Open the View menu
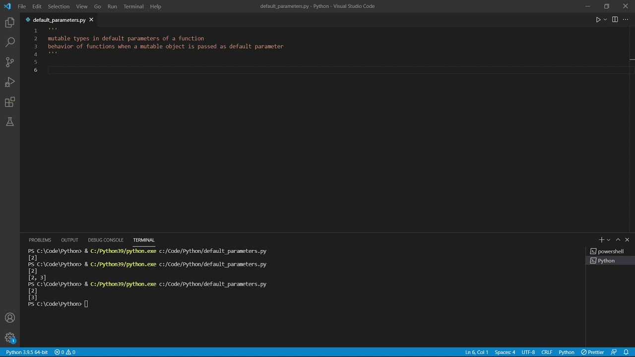This screenshot has width=635, height=357. 82,6
